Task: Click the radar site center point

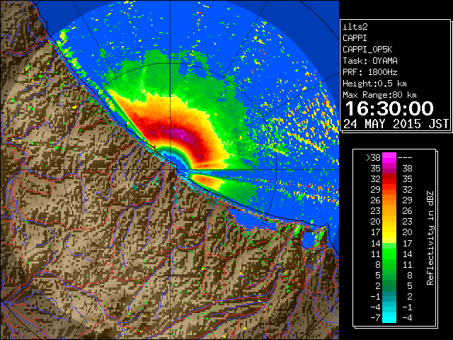Action: click(171, 169)
